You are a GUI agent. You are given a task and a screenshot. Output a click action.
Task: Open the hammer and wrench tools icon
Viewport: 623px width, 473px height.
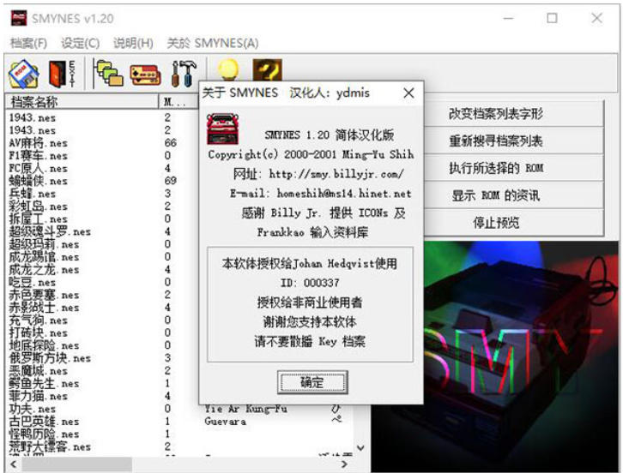pyautogui.click(x=184, y=74)
